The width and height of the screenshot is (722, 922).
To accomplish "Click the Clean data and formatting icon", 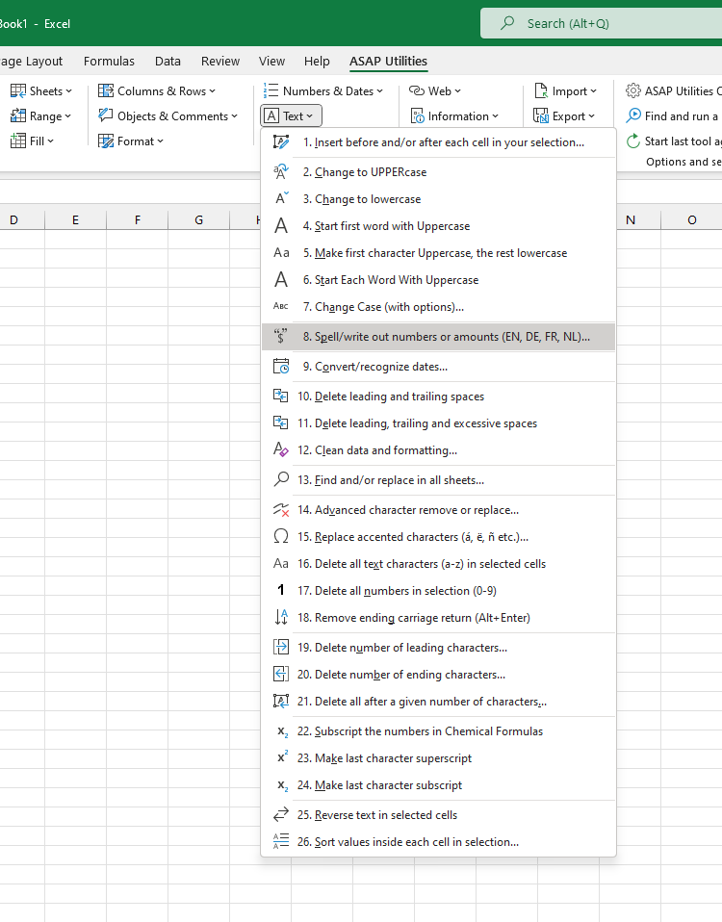I will coord(281,449).
